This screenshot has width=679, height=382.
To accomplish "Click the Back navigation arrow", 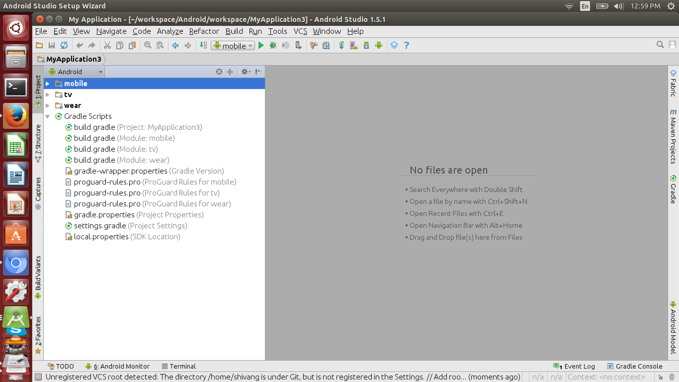I will (x=175, y=45).
